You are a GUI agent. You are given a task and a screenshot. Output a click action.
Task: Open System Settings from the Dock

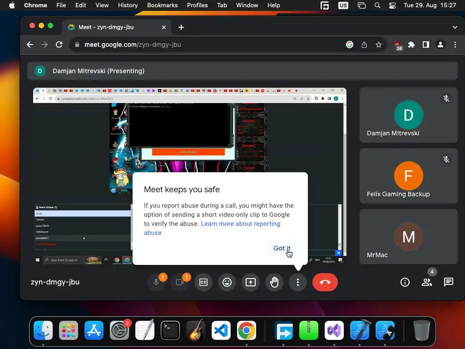pos(119,330)
